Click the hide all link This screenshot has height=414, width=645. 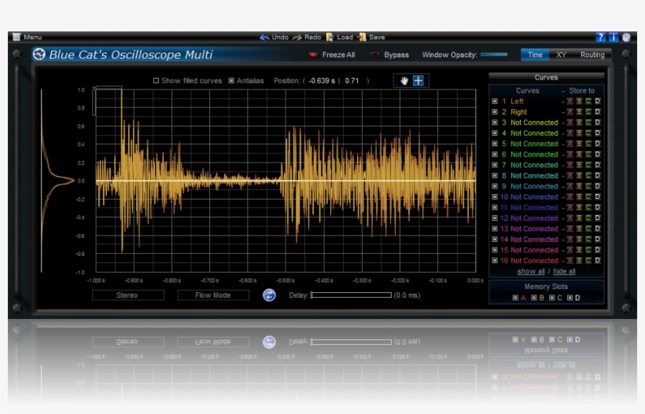(564, 272)
